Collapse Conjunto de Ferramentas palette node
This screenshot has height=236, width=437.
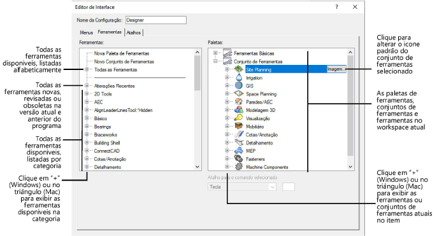[x=215, y=61]
